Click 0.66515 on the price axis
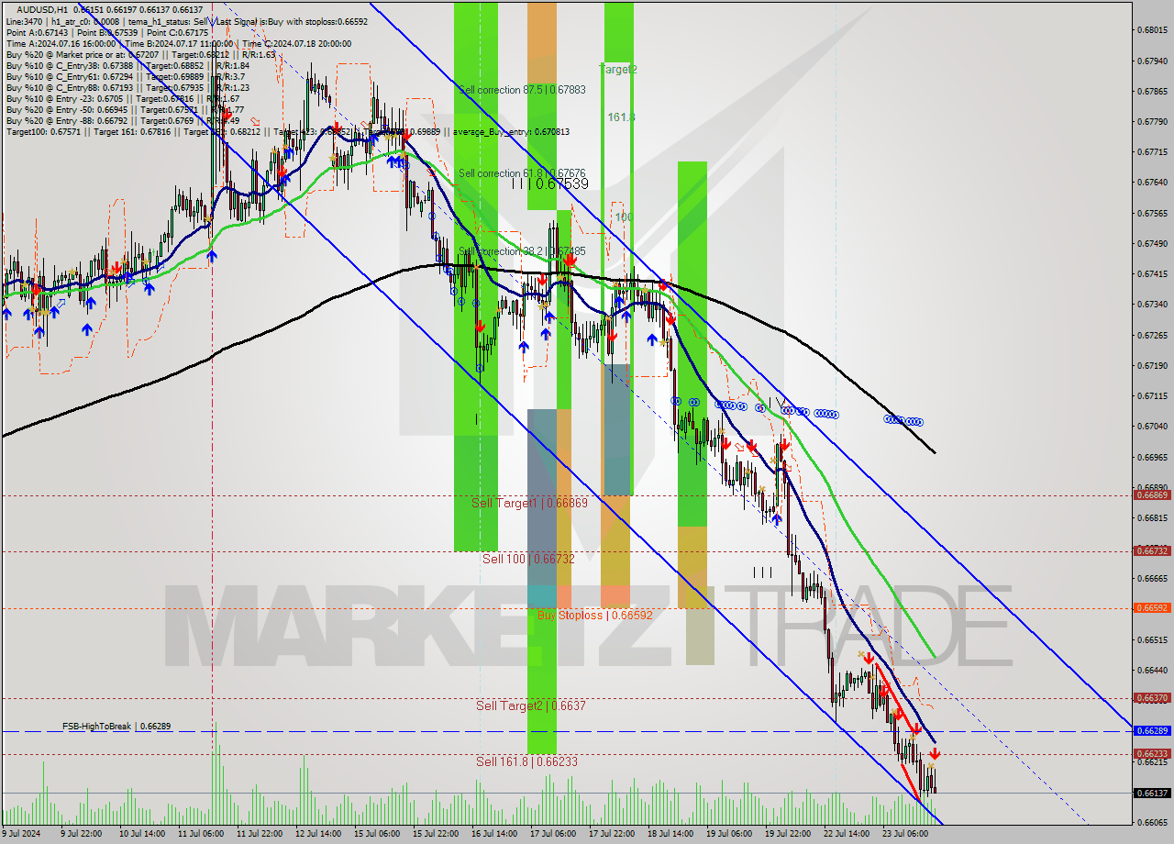 pyautogui.click(x=1152, y=639)
